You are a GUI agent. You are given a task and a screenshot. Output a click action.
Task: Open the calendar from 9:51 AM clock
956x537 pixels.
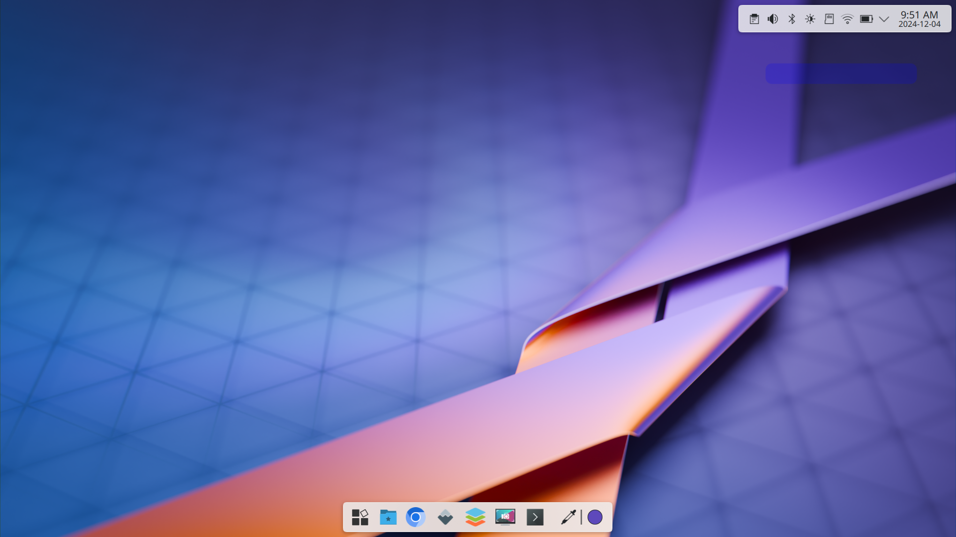coord(919,15)
